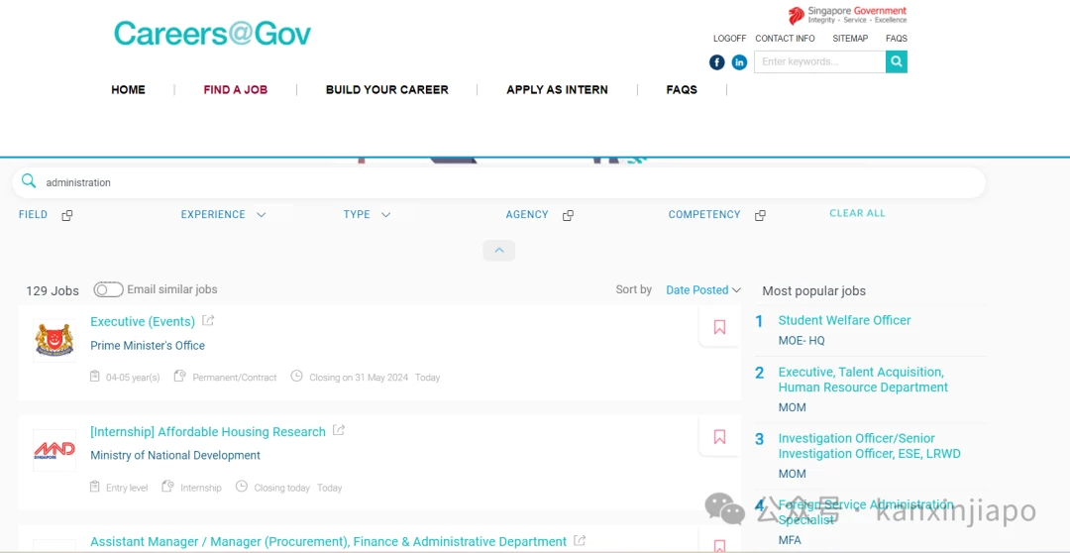Open popular job Student Welfare Officer
This screenshot has width=1070, height=553.
pos(844,320)
